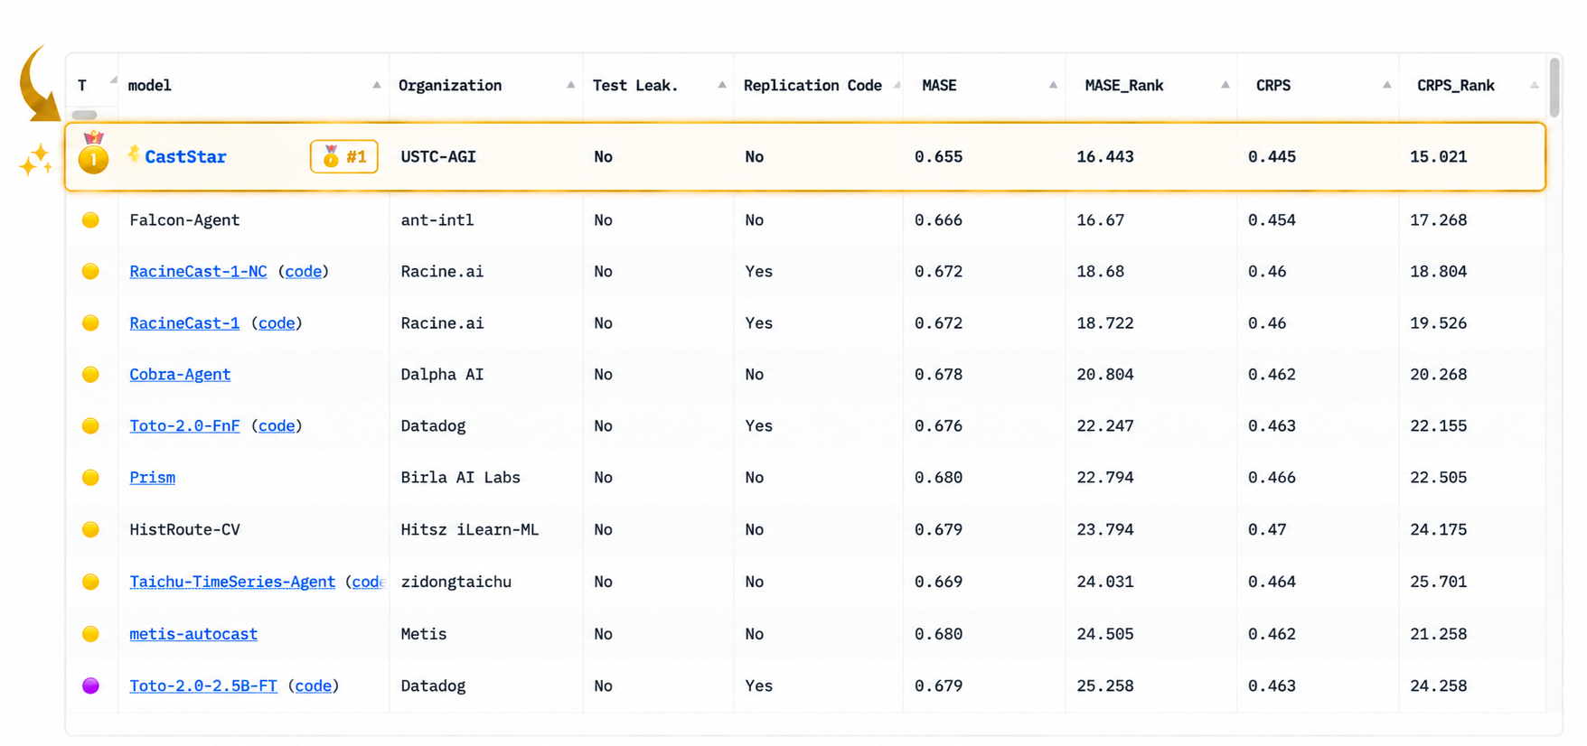This screenshot has height=746, width=1587.
Task: Click the crowned gold medal icon for CastStar
Action: pos(93,153)
